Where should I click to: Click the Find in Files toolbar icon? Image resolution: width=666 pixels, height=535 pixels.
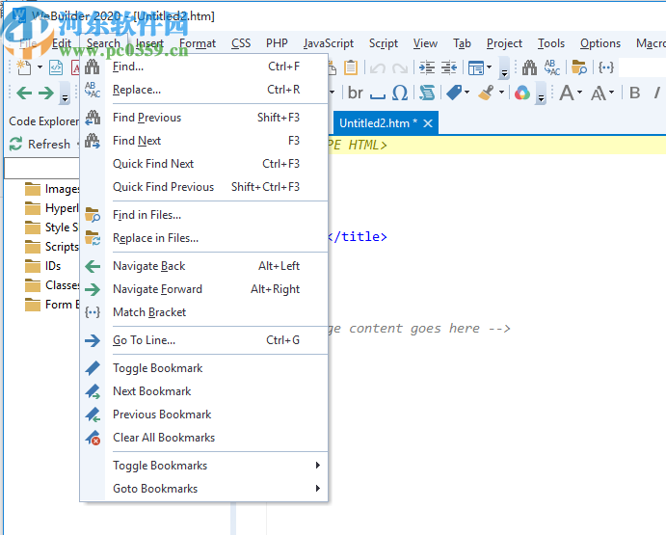579,67
